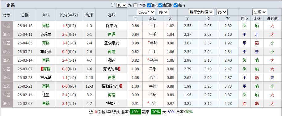Viewport: 282px width, 116px height.
Task: Uncheck the 法乙 league checkbox
Action: coord(149,5)
